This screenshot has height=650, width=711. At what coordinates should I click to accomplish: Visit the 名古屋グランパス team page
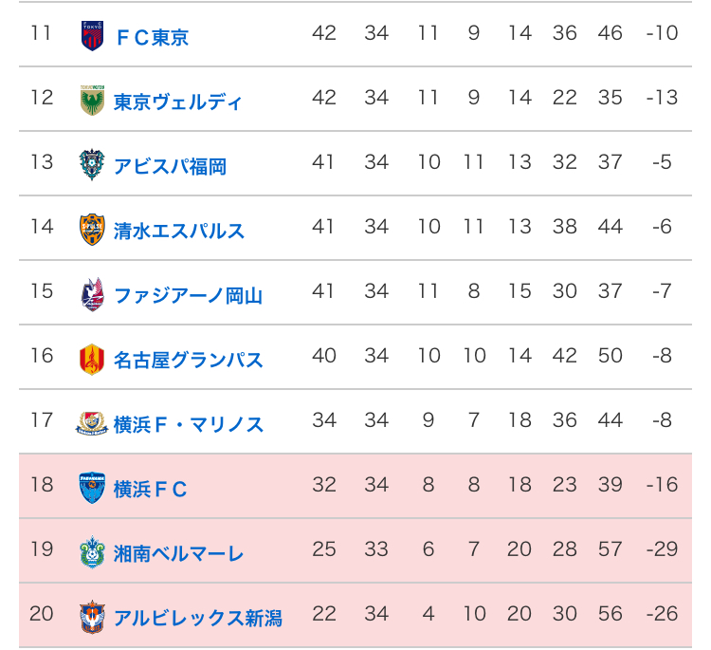[188, 360]
